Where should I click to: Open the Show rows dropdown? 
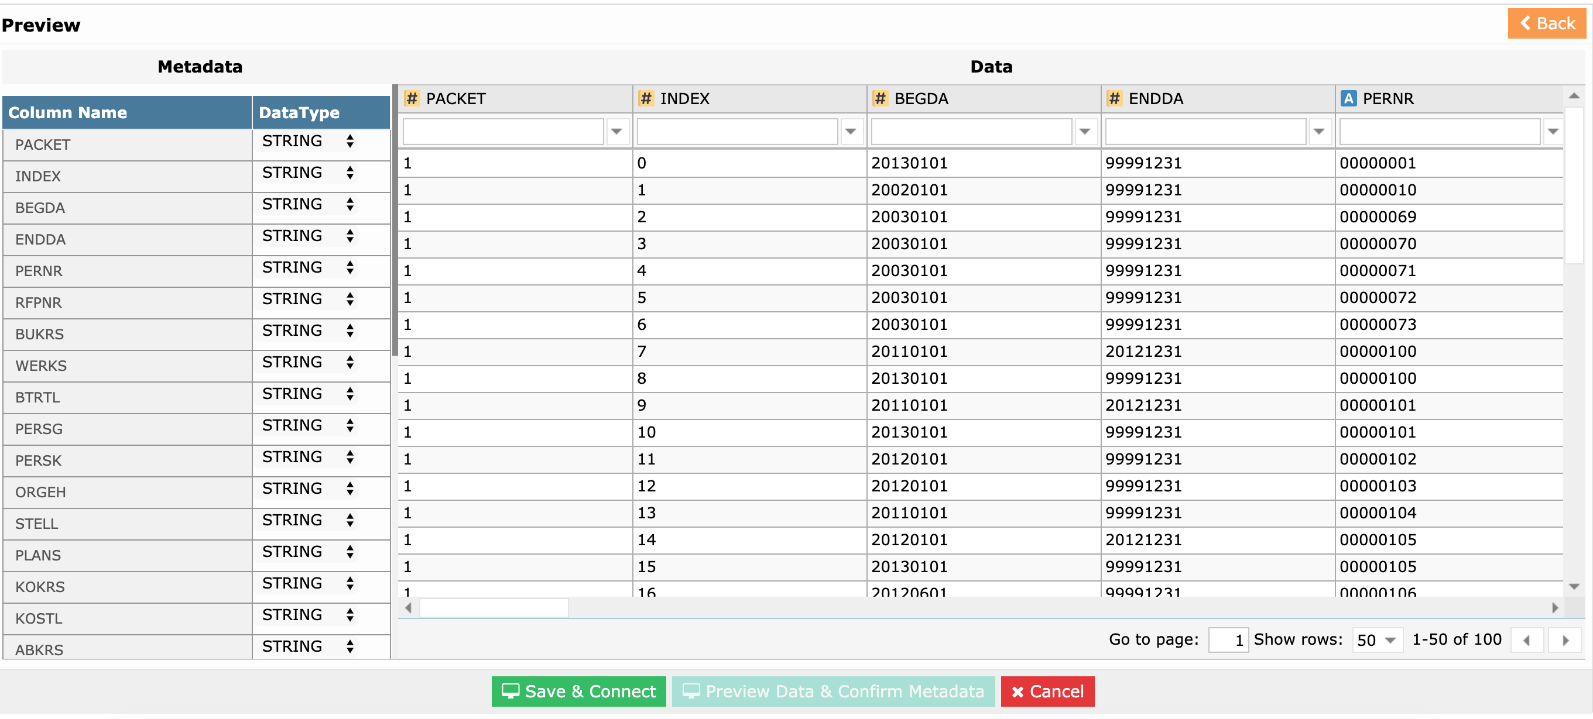(x=1377, y=640)
